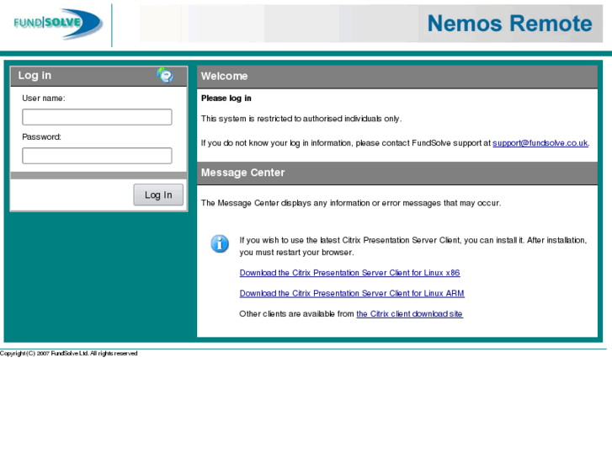Focus the User name input field

point(97,117)
